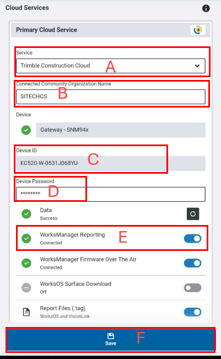
Task: Click the green check next to Data
Action: (26, 214)
